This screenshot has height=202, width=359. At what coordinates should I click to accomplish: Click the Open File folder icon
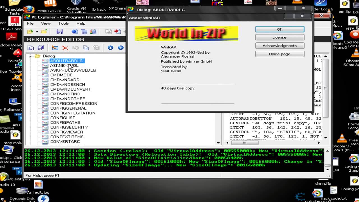click(x=30, y=32)
